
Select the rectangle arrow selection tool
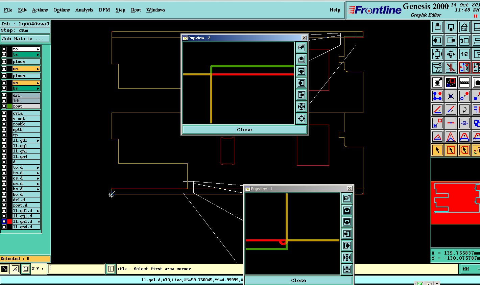pos(451,150)
